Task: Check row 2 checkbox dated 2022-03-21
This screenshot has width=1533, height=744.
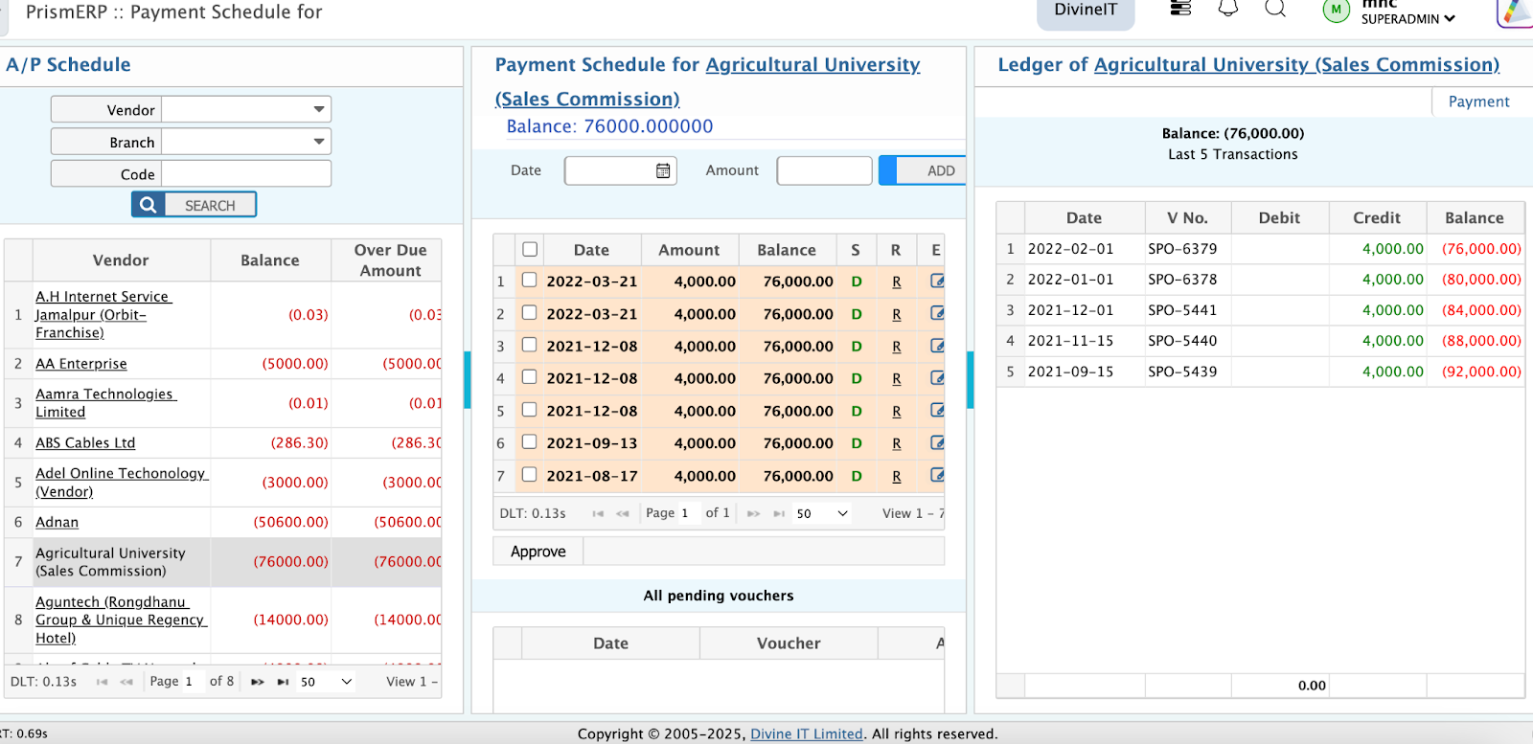Action: pyautogui.click(x=529, y=312)
